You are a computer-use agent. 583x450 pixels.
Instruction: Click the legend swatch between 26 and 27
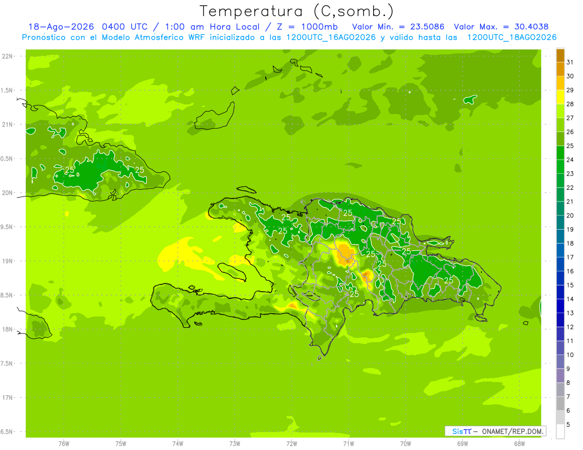[560, 125]
